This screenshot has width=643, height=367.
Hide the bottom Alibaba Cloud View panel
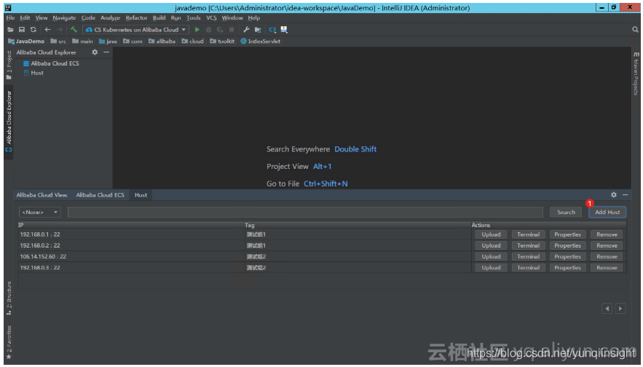[625, 194]
